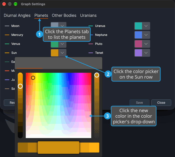Expand the Pluto color dropdown arrow
Viewport: 175px width, 157px height.
pos(146,44)
